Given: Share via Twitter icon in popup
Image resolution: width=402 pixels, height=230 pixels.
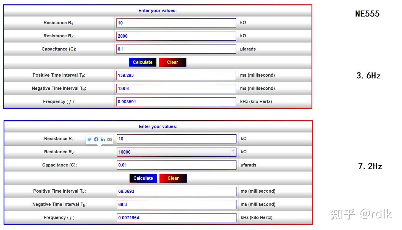Looking at the screenshot, I should pos(89,139).
